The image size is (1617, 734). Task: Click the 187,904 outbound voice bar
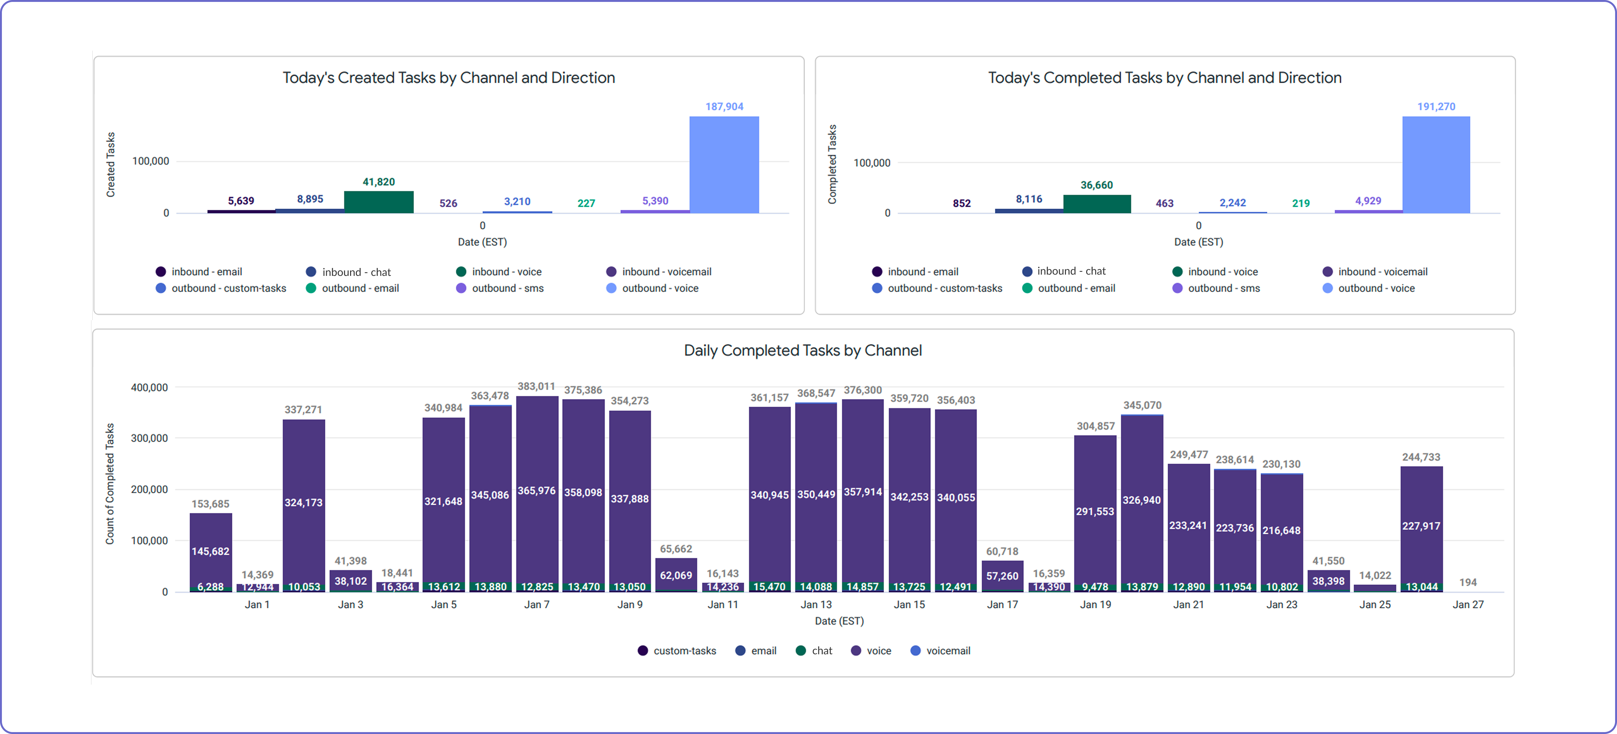point(724,165)
